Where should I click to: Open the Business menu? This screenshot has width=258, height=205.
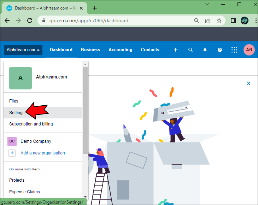[90, 50]
